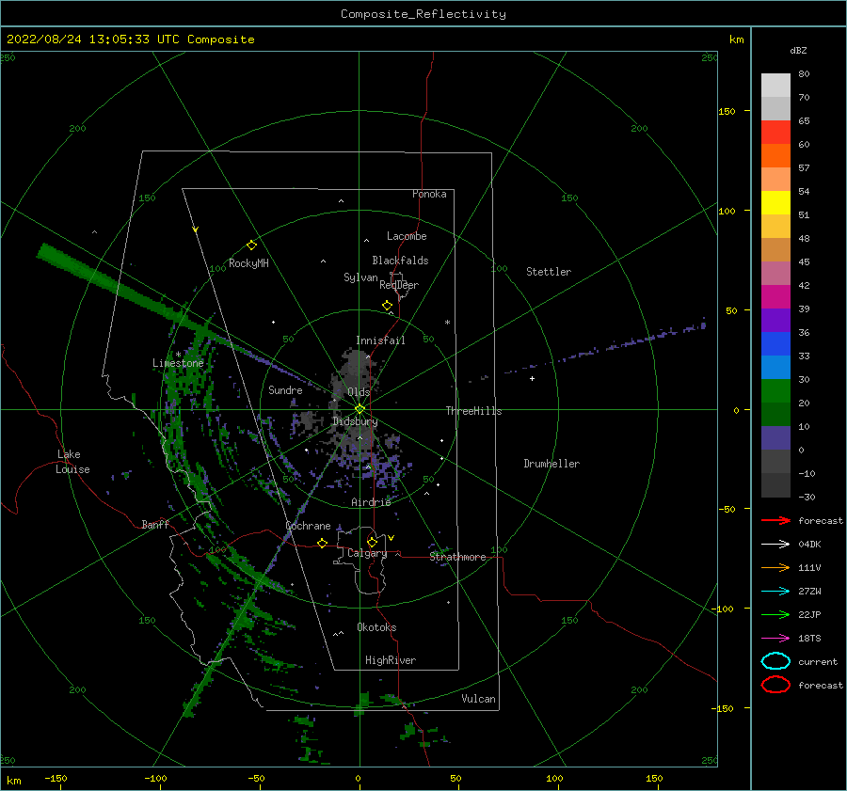Click the asterisk marker east of Innisfail

point(447,323)
